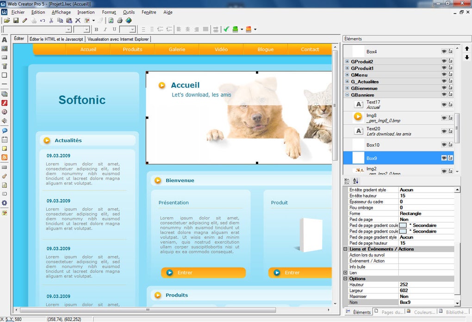Click the Largeur value field 602

(426, 290)
